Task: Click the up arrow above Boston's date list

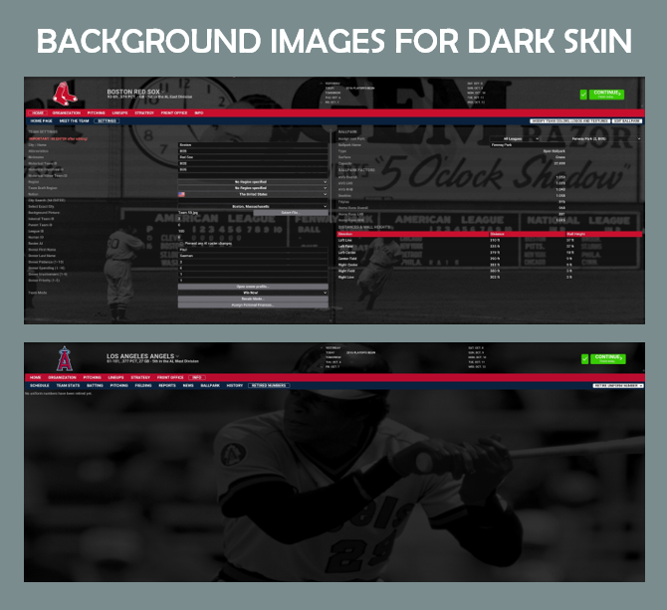Action: (x=322, y=84)
